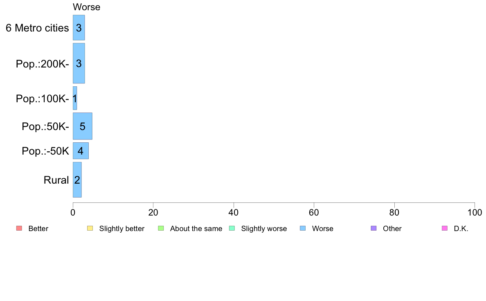The image size is (486, 301).
Task: Select the Pop.:200K- bar
Action: [79, 63]
